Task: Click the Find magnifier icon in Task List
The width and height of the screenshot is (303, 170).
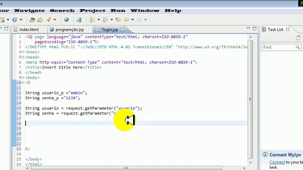Action: [298, 47]
